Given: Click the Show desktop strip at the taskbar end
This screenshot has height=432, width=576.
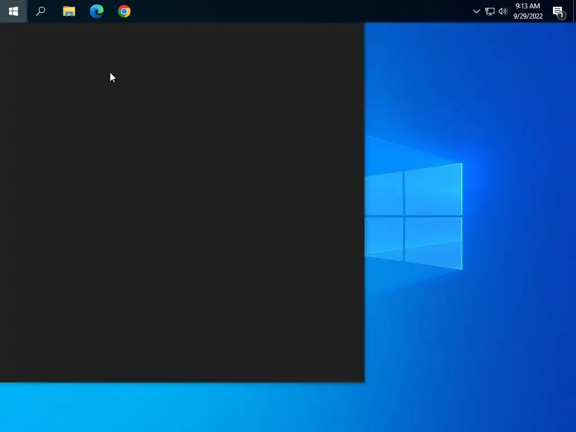Looking at the screenshot, I should click(574, 11).
